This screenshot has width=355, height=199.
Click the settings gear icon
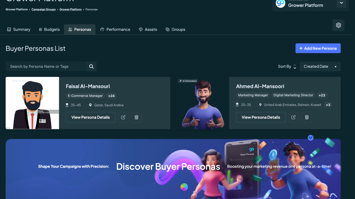click(338, 26)
